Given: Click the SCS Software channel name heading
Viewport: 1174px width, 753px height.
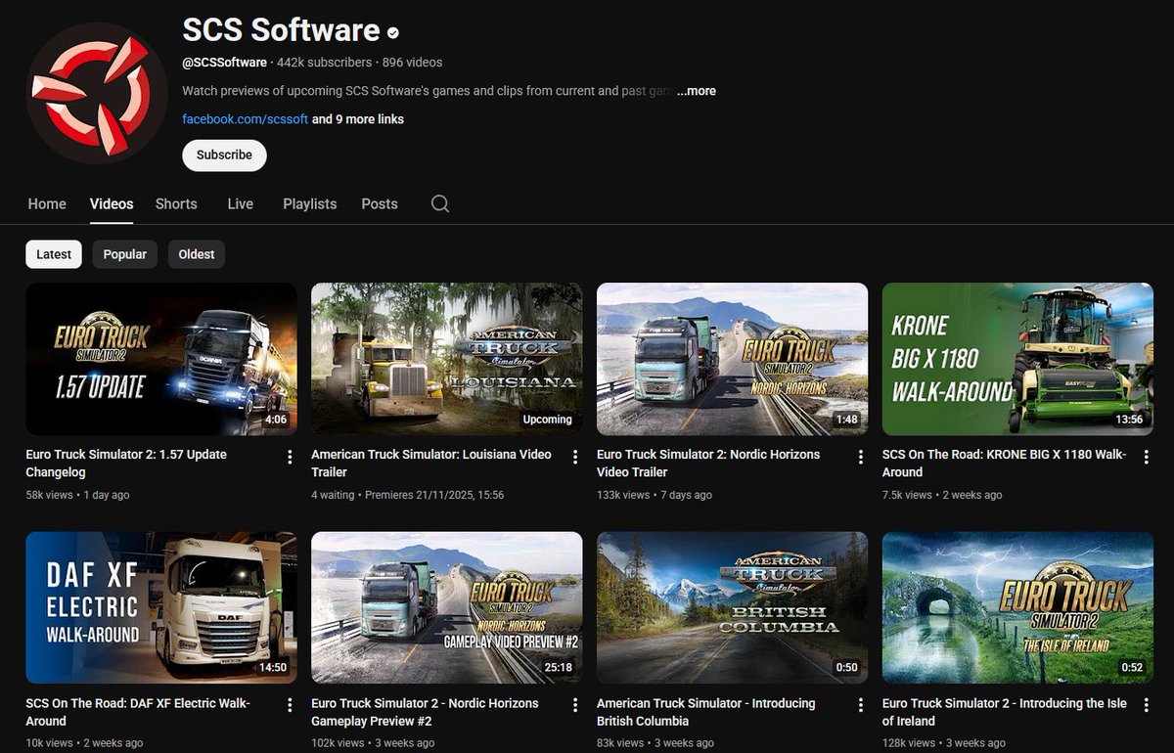Looking at the screenshot, I should (x=281, y=30).
